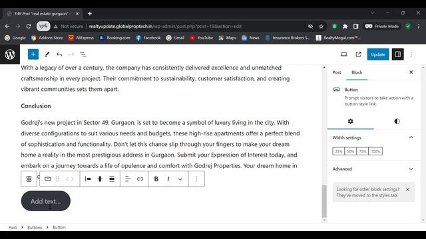Expand the Advanced panel
This screenshot has width=426, height=239.
pyautogui.click(x=373, y=169)
